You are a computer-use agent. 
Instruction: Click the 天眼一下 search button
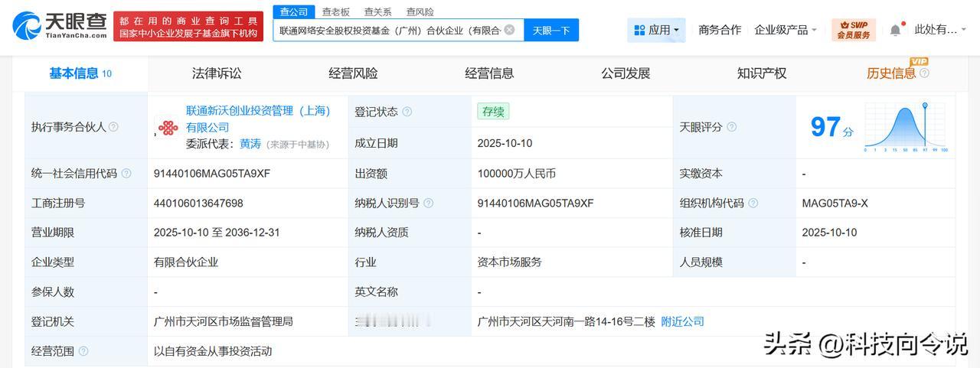click(551, 30)
